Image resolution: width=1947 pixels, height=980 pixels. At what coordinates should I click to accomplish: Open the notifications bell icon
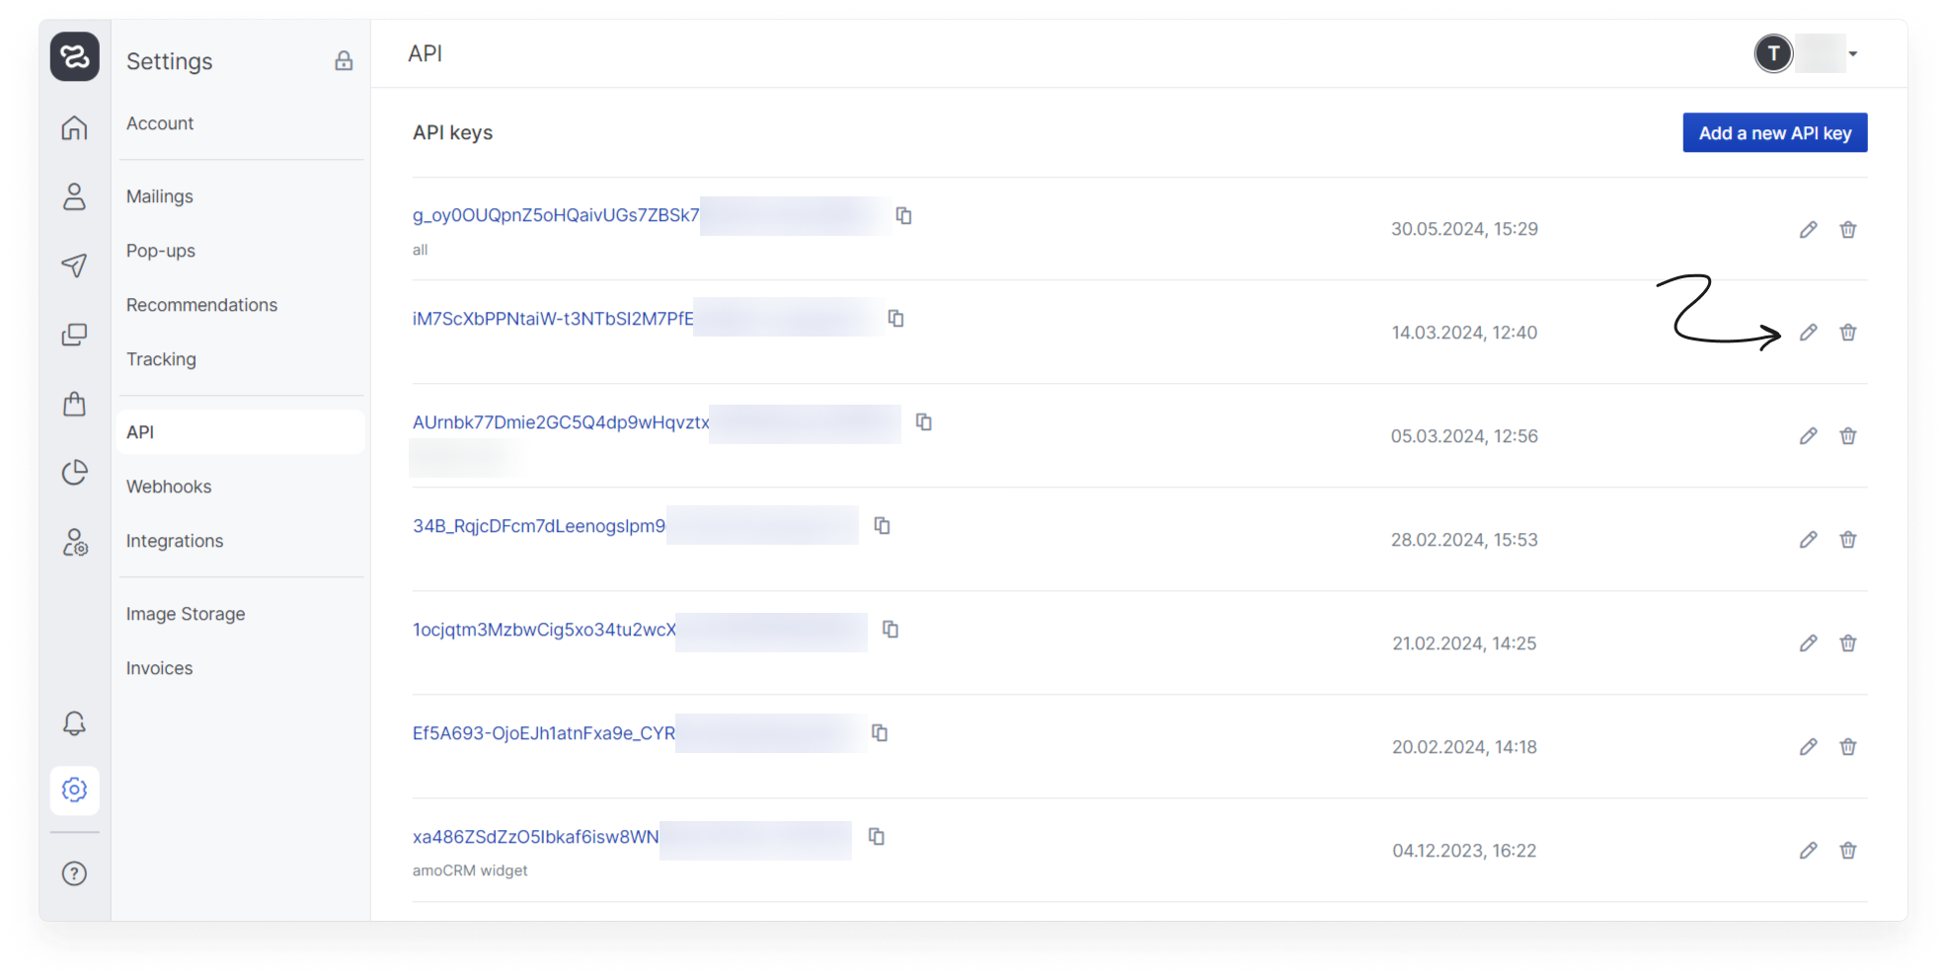74,723
